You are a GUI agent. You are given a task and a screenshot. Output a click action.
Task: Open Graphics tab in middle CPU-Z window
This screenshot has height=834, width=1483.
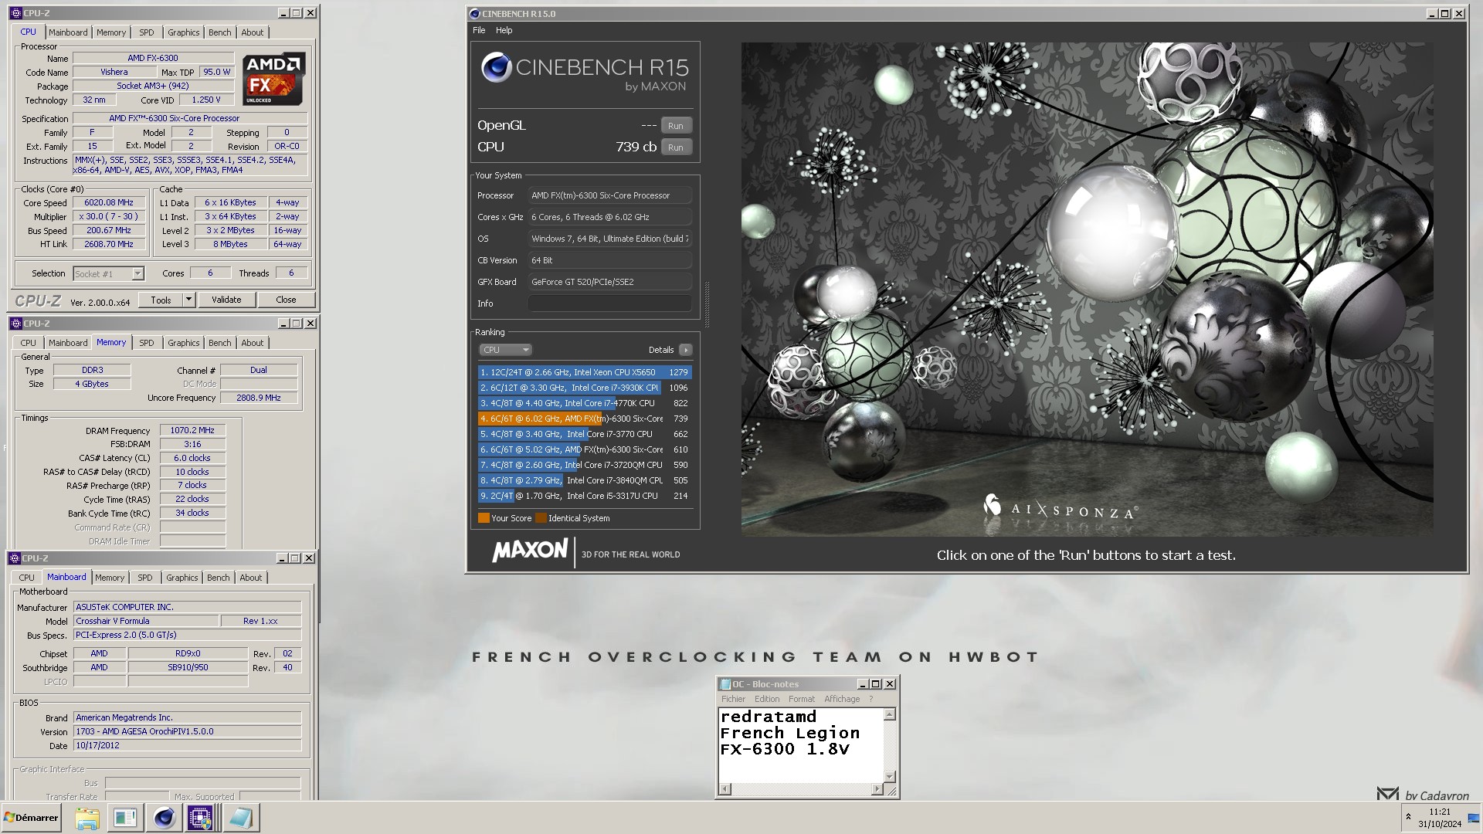point(183,343)
